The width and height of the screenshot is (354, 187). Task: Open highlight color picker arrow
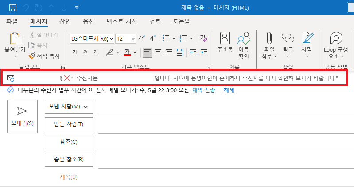tap(117, 52)
